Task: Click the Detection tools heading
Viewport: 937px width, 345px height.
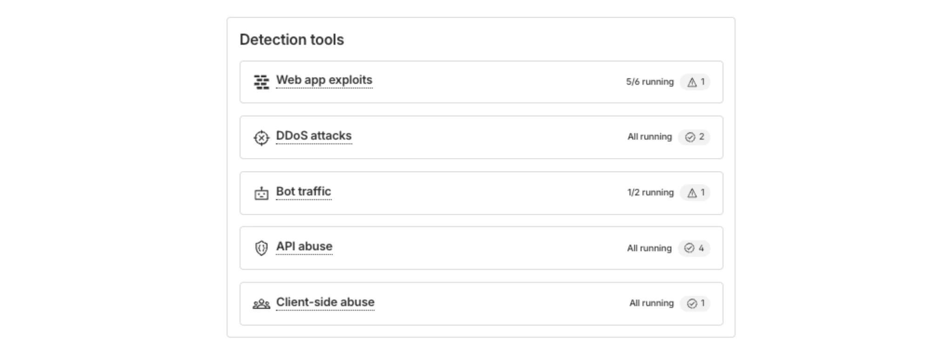Action: (291, 39)
